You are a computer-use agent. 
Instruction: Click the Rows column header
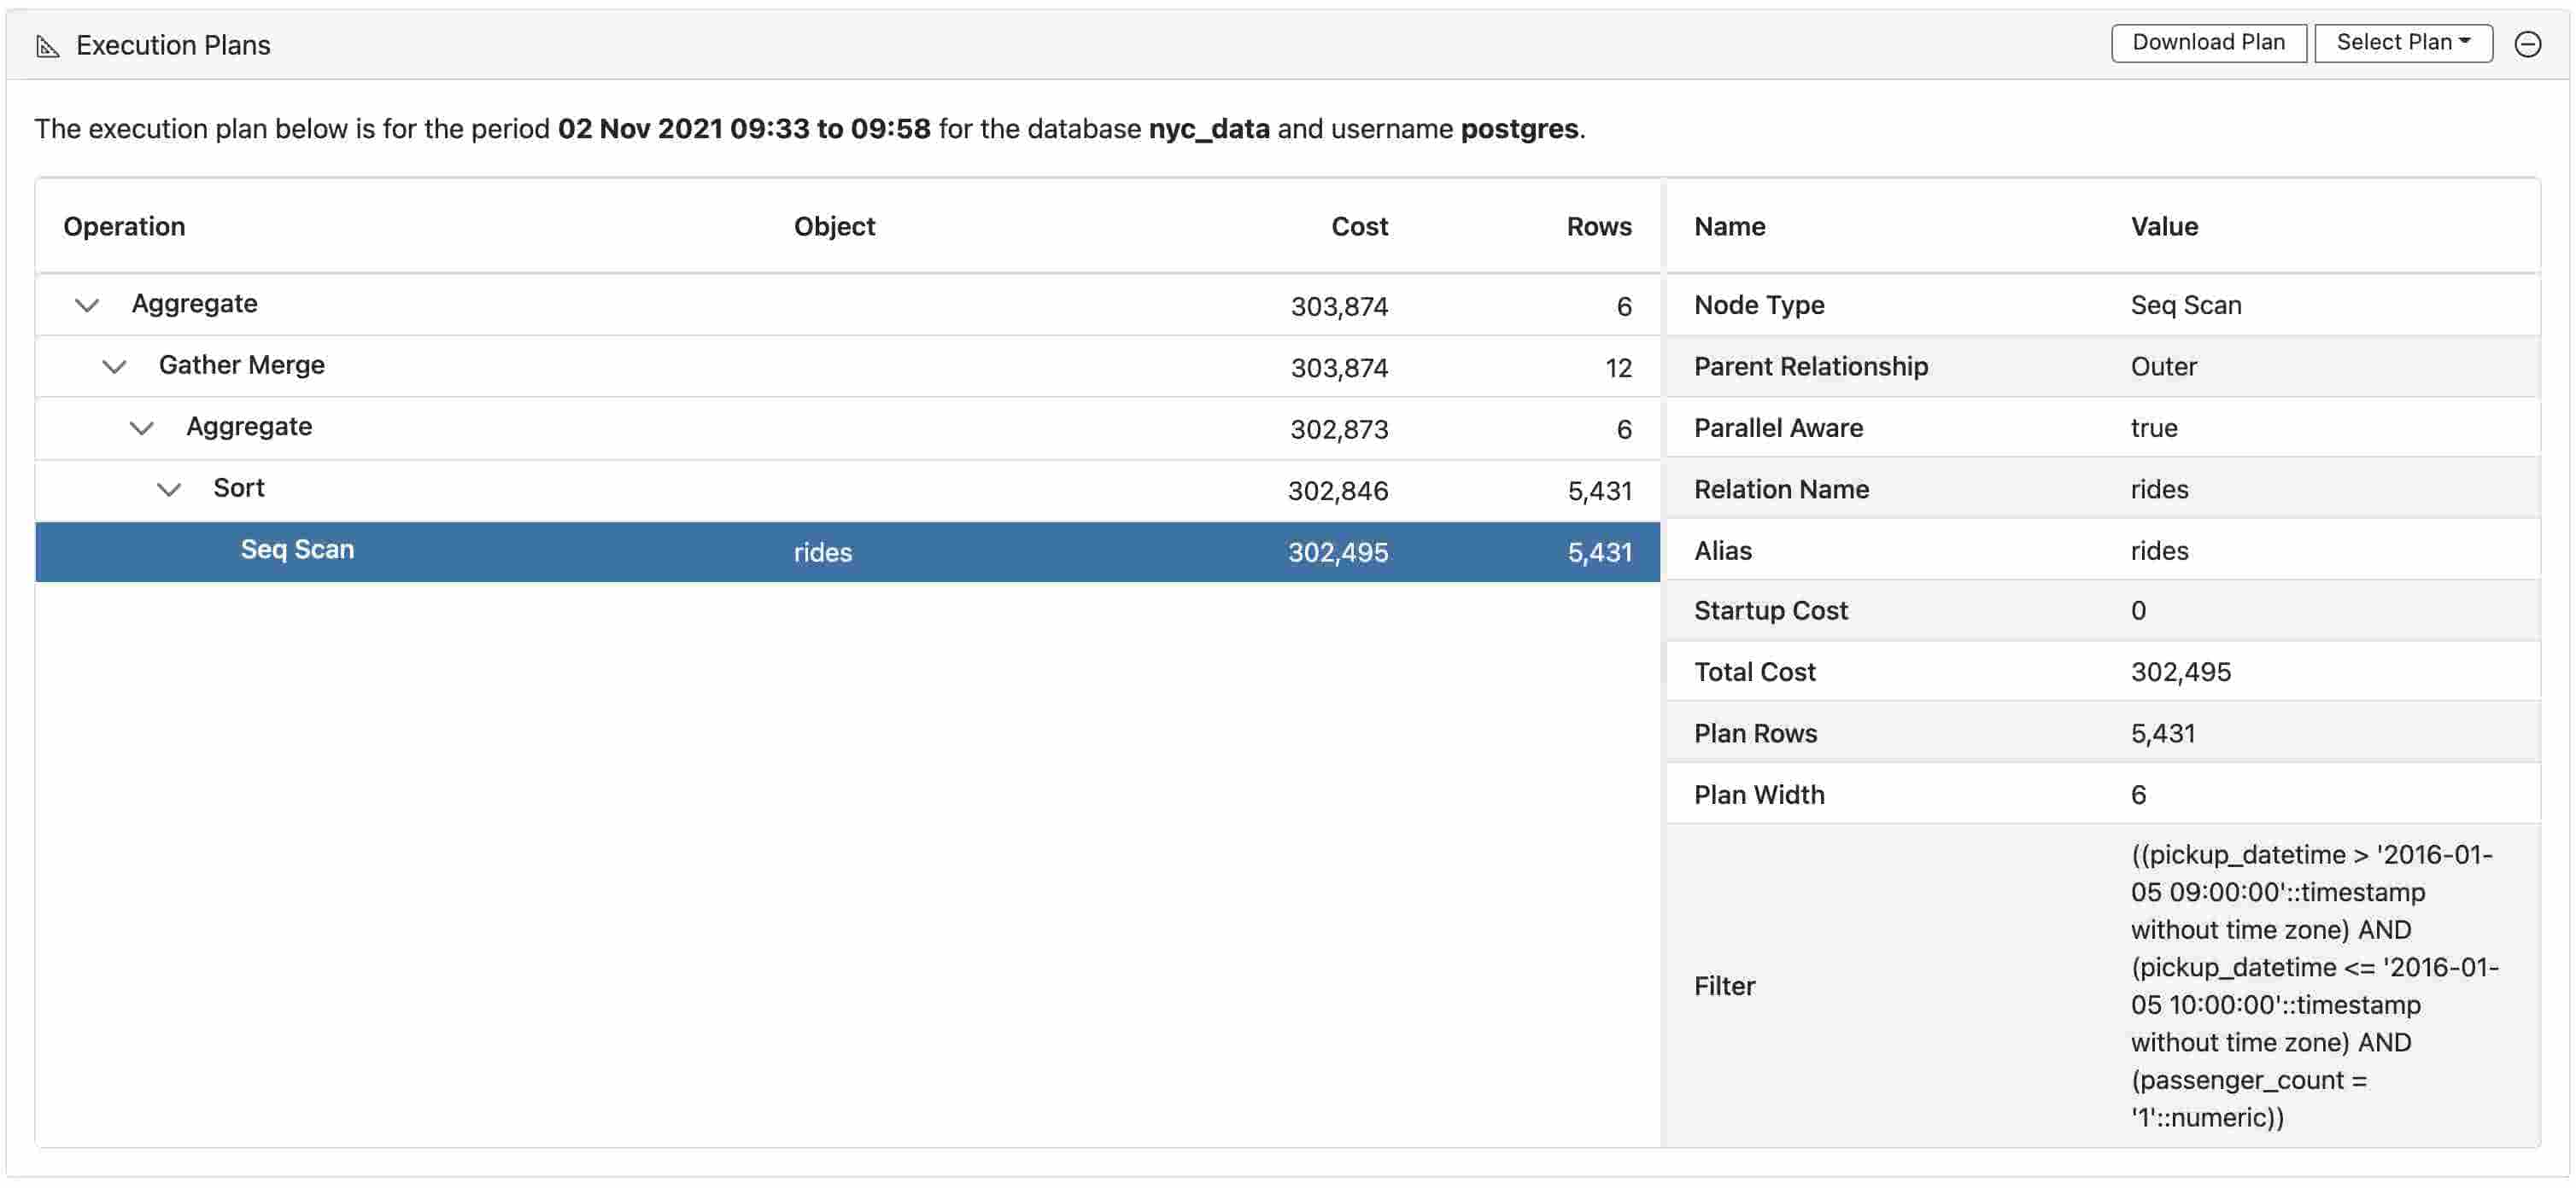(x=1598, y=227)
